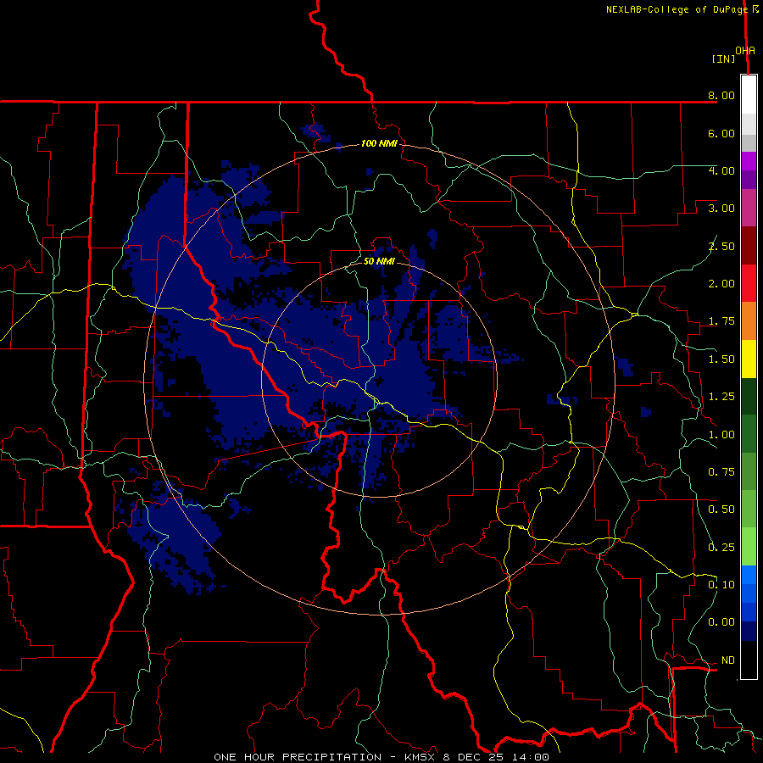Image resolution: width=763 pixels, height=763 pixels.
Task: Pick the pink swatch beside 3.00
Action: tap(749, 208)
